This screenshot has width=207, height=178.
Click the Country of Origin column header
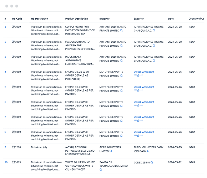pos(196,19)
